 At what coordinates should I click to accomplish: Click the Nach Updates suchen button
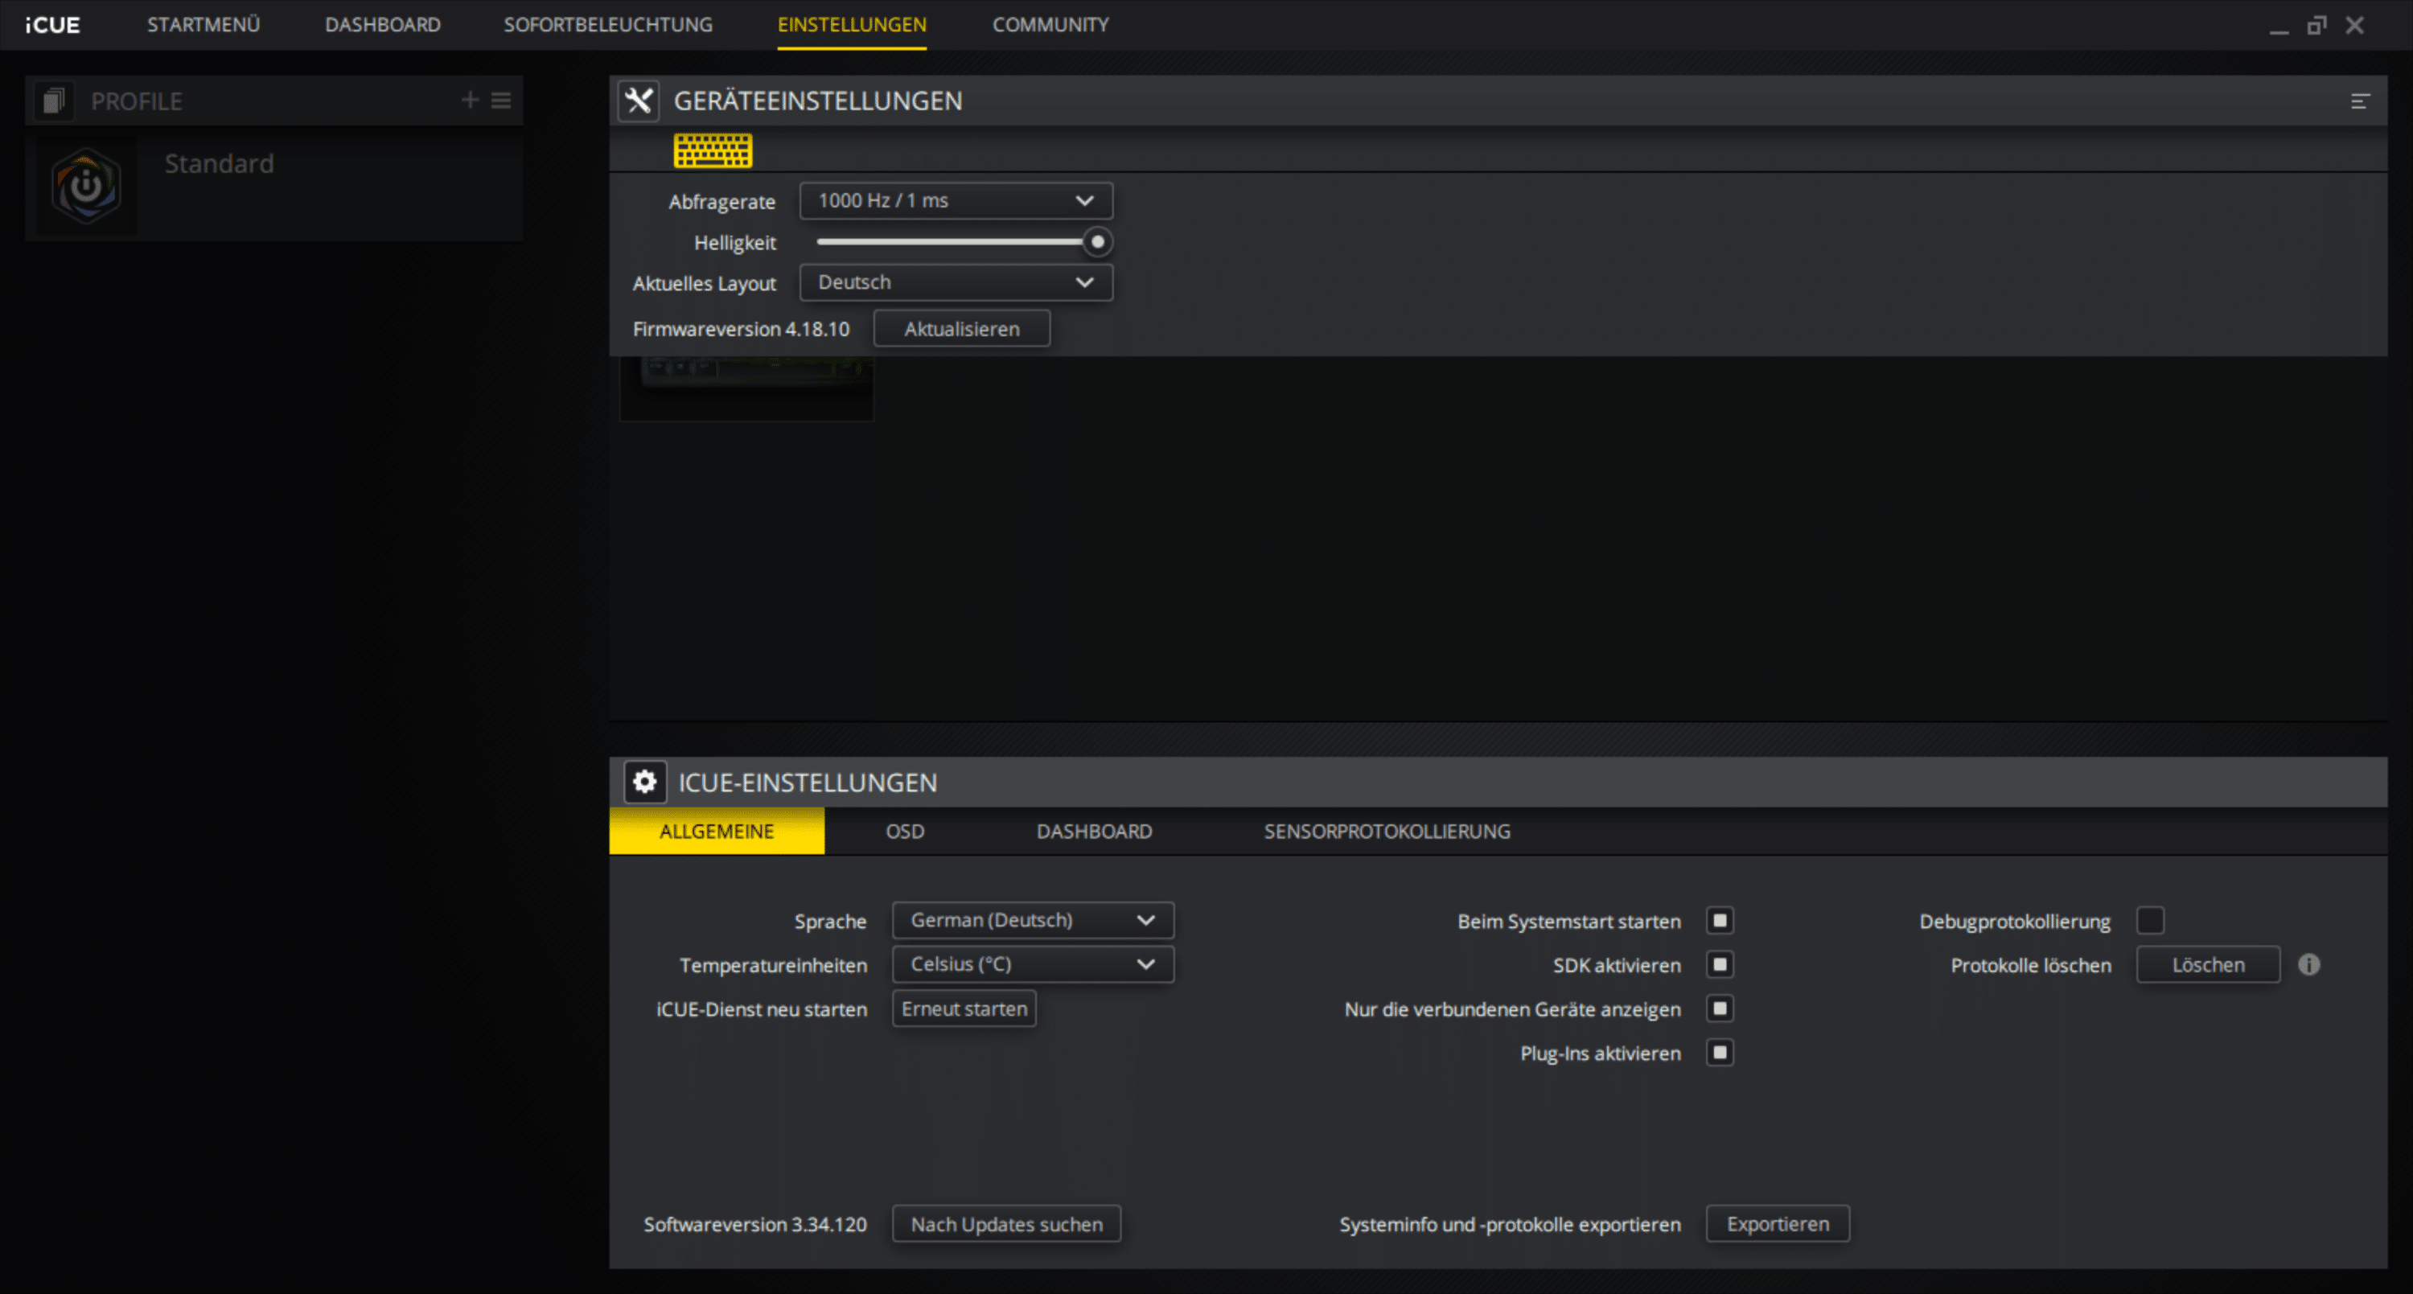click(1006, 1224)
